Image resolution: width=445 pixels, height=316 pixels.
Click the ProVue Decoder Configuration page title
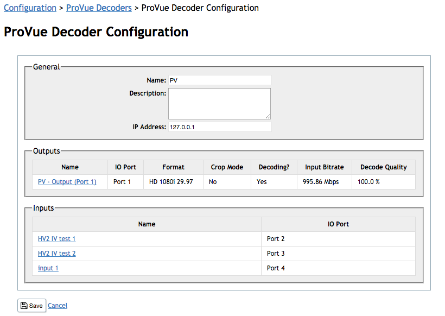coord(96,32)
